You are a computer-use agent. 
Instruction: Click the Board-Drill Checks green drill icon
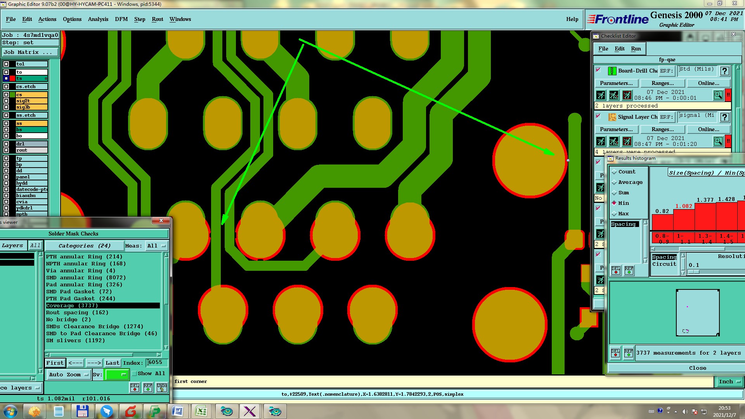point(612,71)
